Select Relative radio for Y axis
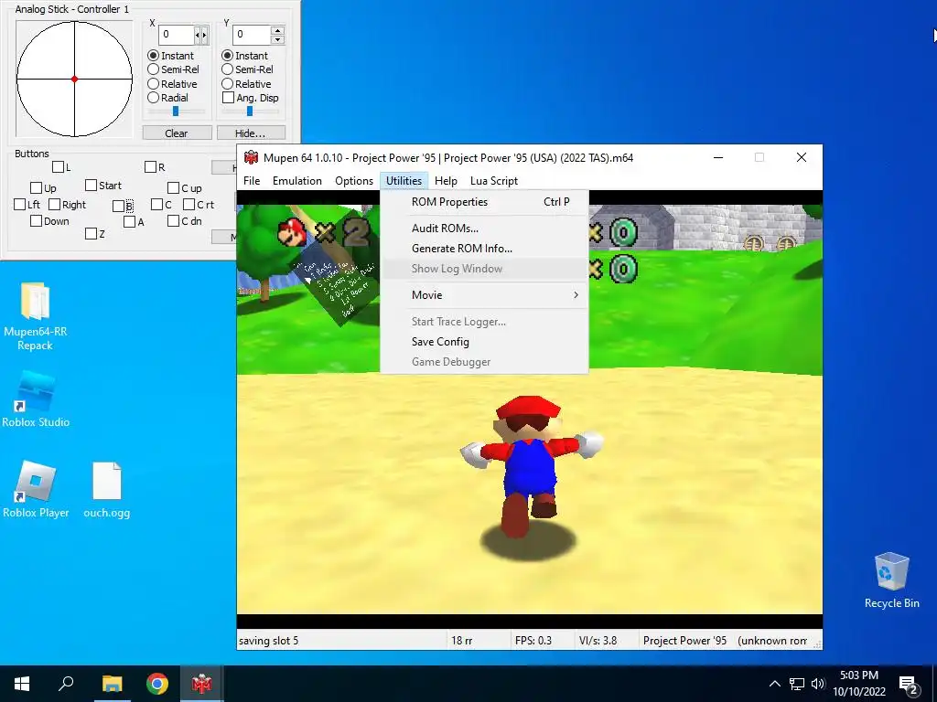Image resolution: width=937 pixels, height=702 pixels. (227, 83)
